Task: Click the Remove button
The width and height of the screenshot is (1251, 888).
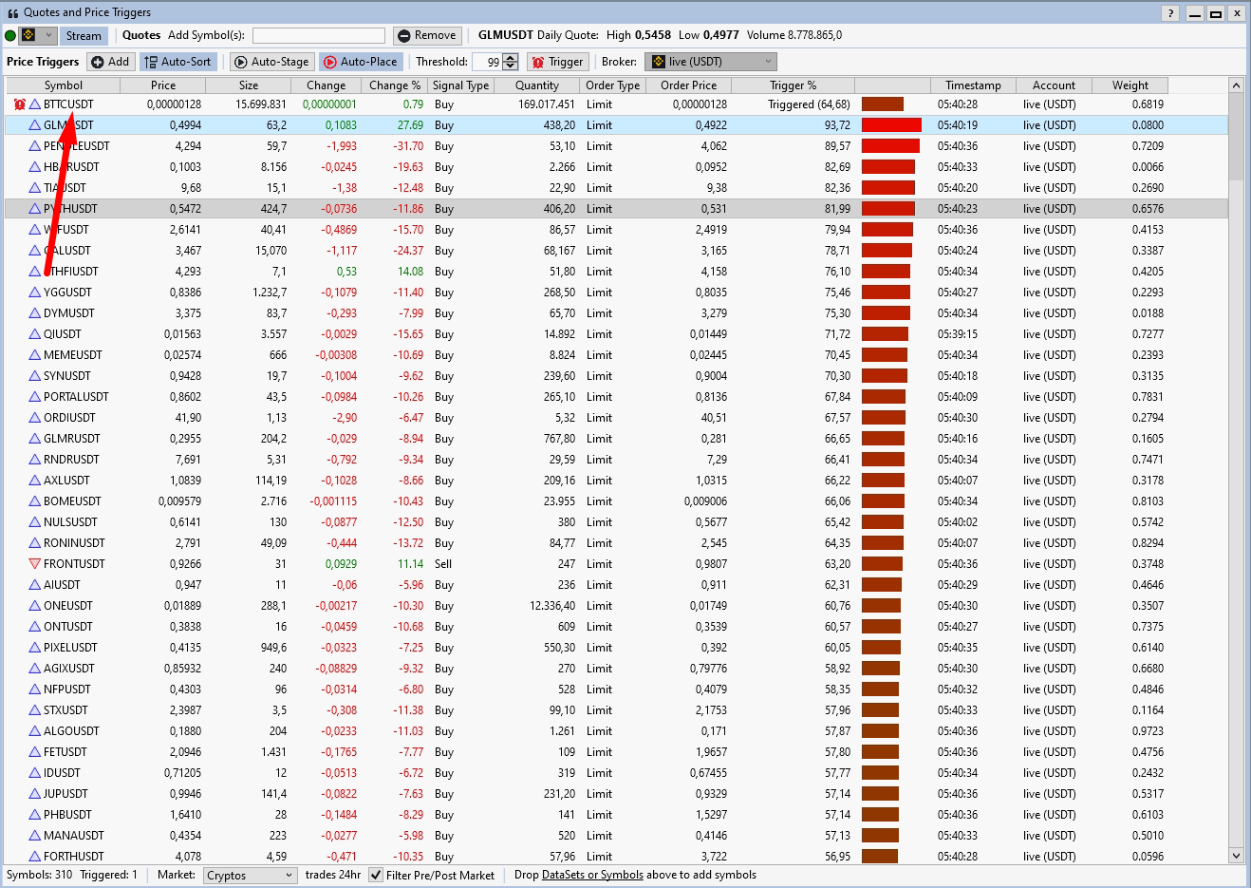Action: pos(427,36)
